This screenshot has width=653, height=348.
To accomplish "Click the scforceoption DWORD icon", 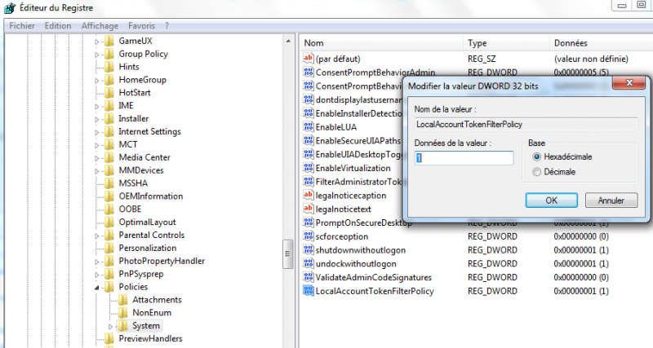I will coord(308,236).
